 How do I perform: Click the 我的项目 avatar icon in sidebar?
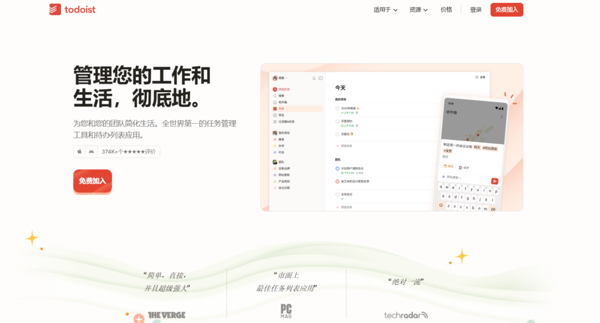coord(275,133)
